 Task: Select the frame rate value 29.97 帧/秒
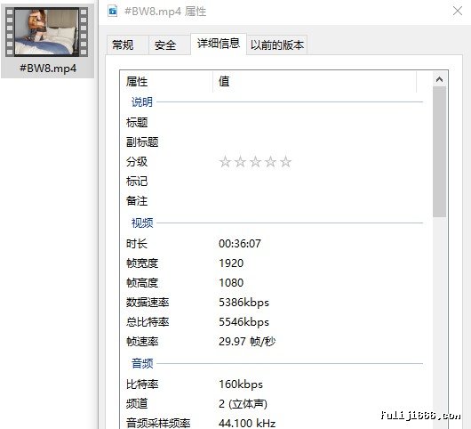tap(247, 342)
